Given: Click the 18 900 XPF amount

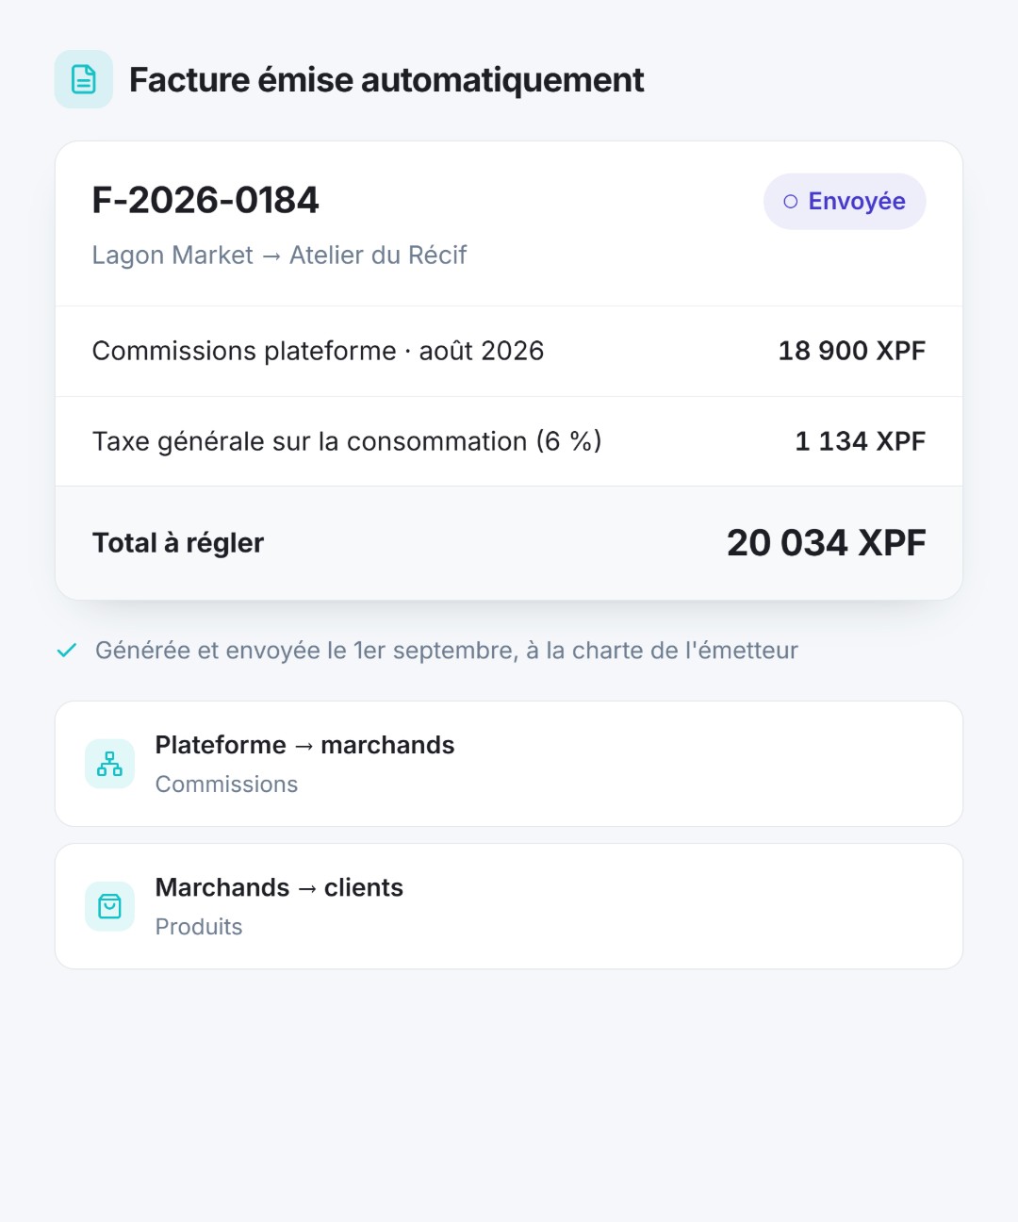Looking at the screenshot, I should click(852, 351).
